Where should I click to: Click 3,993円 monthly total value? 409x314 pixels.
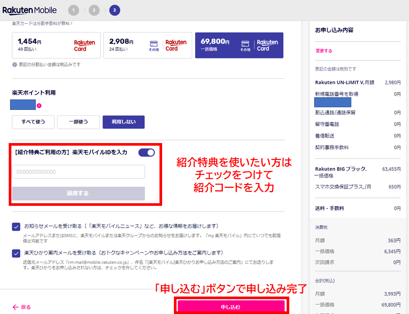coord(392,294)
